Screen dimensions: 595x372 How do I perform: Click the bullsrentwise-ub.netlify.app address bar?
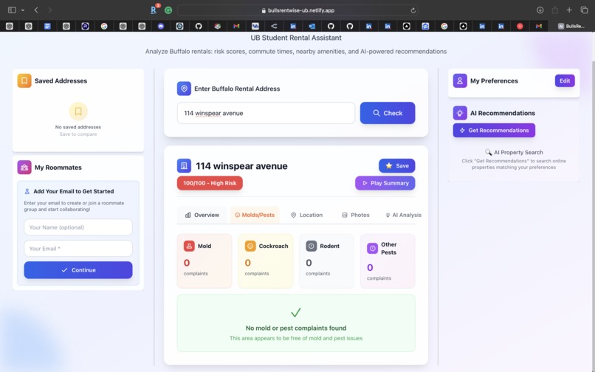298,10
